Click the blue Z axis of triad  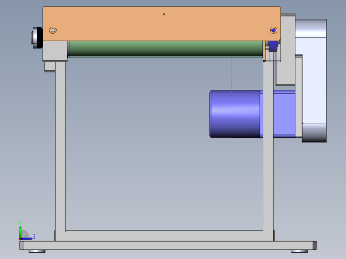pyautogui.click(x=26, y=238)
